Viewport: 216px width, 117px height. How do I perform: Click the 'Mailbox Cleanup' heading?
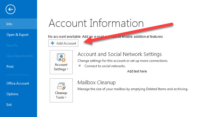97,83
